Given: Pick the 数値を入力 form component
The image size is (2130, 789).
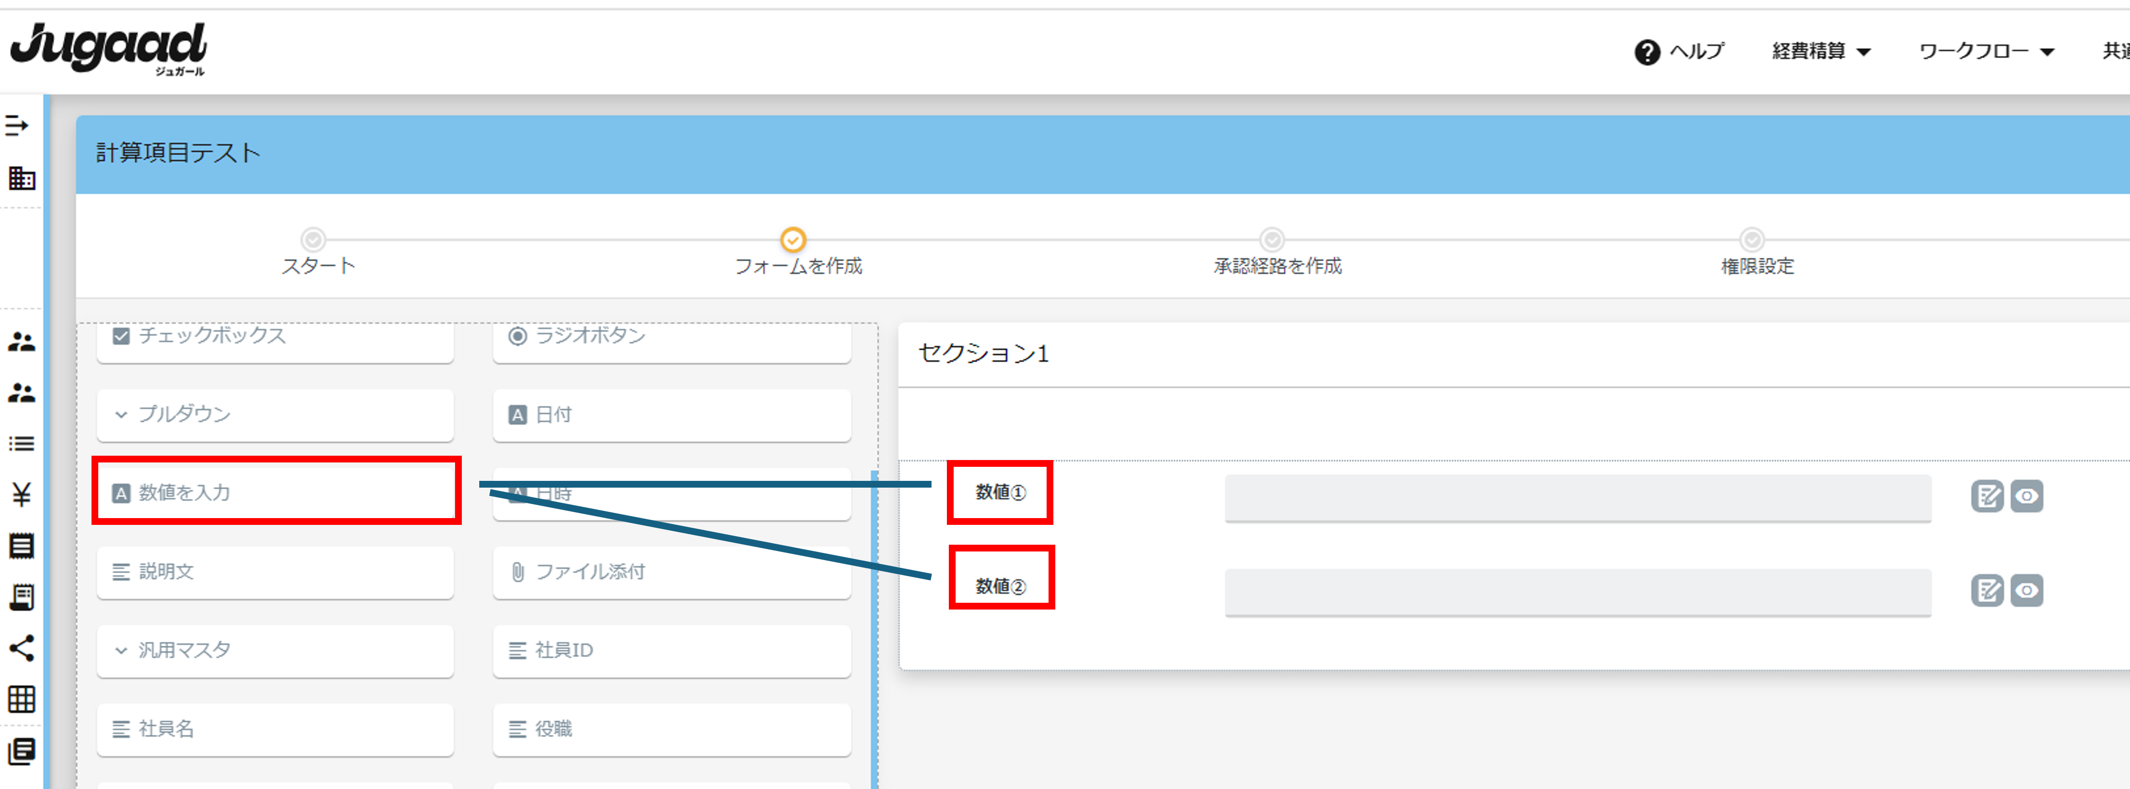Looking at the screenshot, I should (274, 493).
